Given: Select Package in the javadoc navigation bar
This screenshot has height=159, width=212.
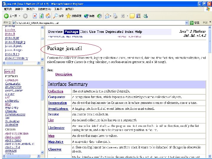Looking at the screenshot, I should [x=71, y=32].
